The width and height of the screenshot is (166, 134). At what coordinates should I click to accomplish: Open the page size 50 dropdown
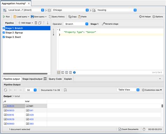[31, 90]
